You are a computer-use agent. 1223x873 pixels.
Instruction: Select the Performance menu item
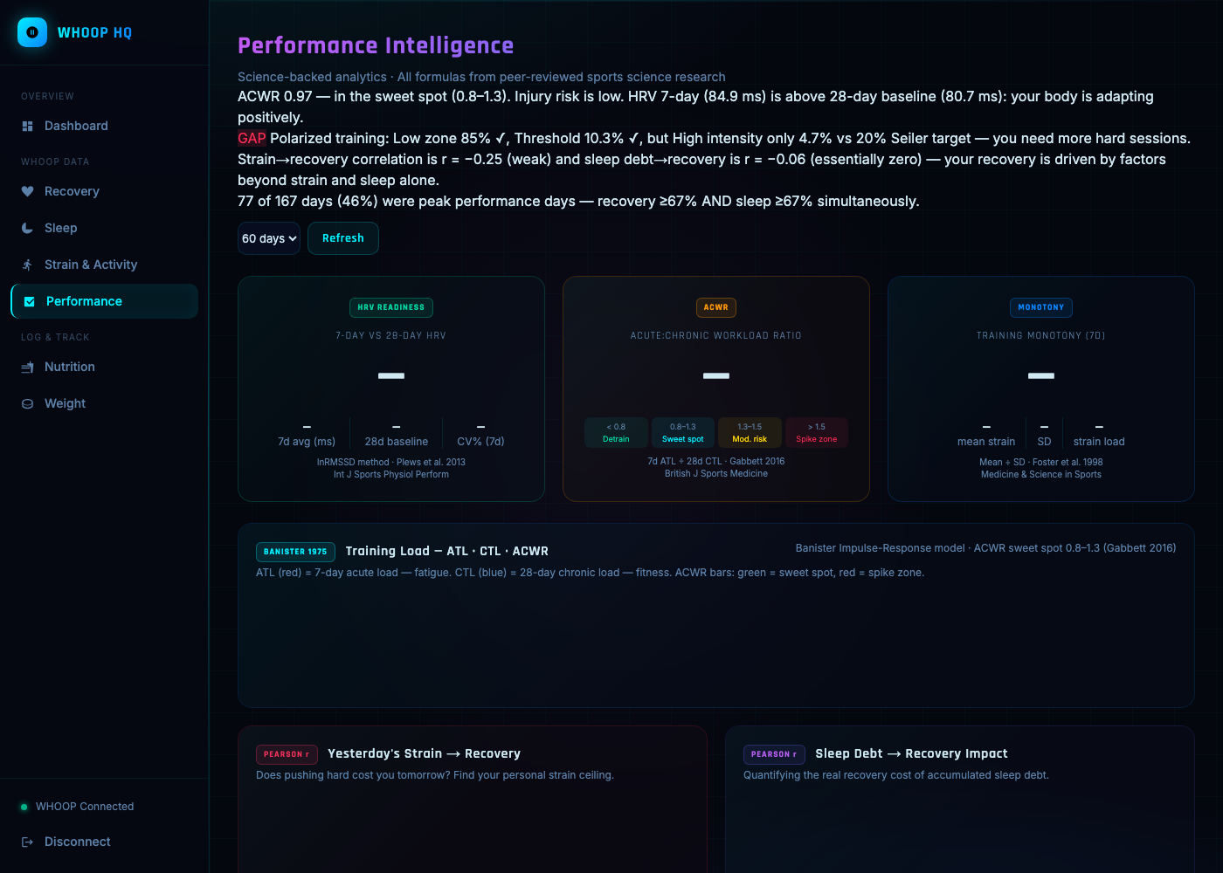pyautogui.click(x=104, y=301)
